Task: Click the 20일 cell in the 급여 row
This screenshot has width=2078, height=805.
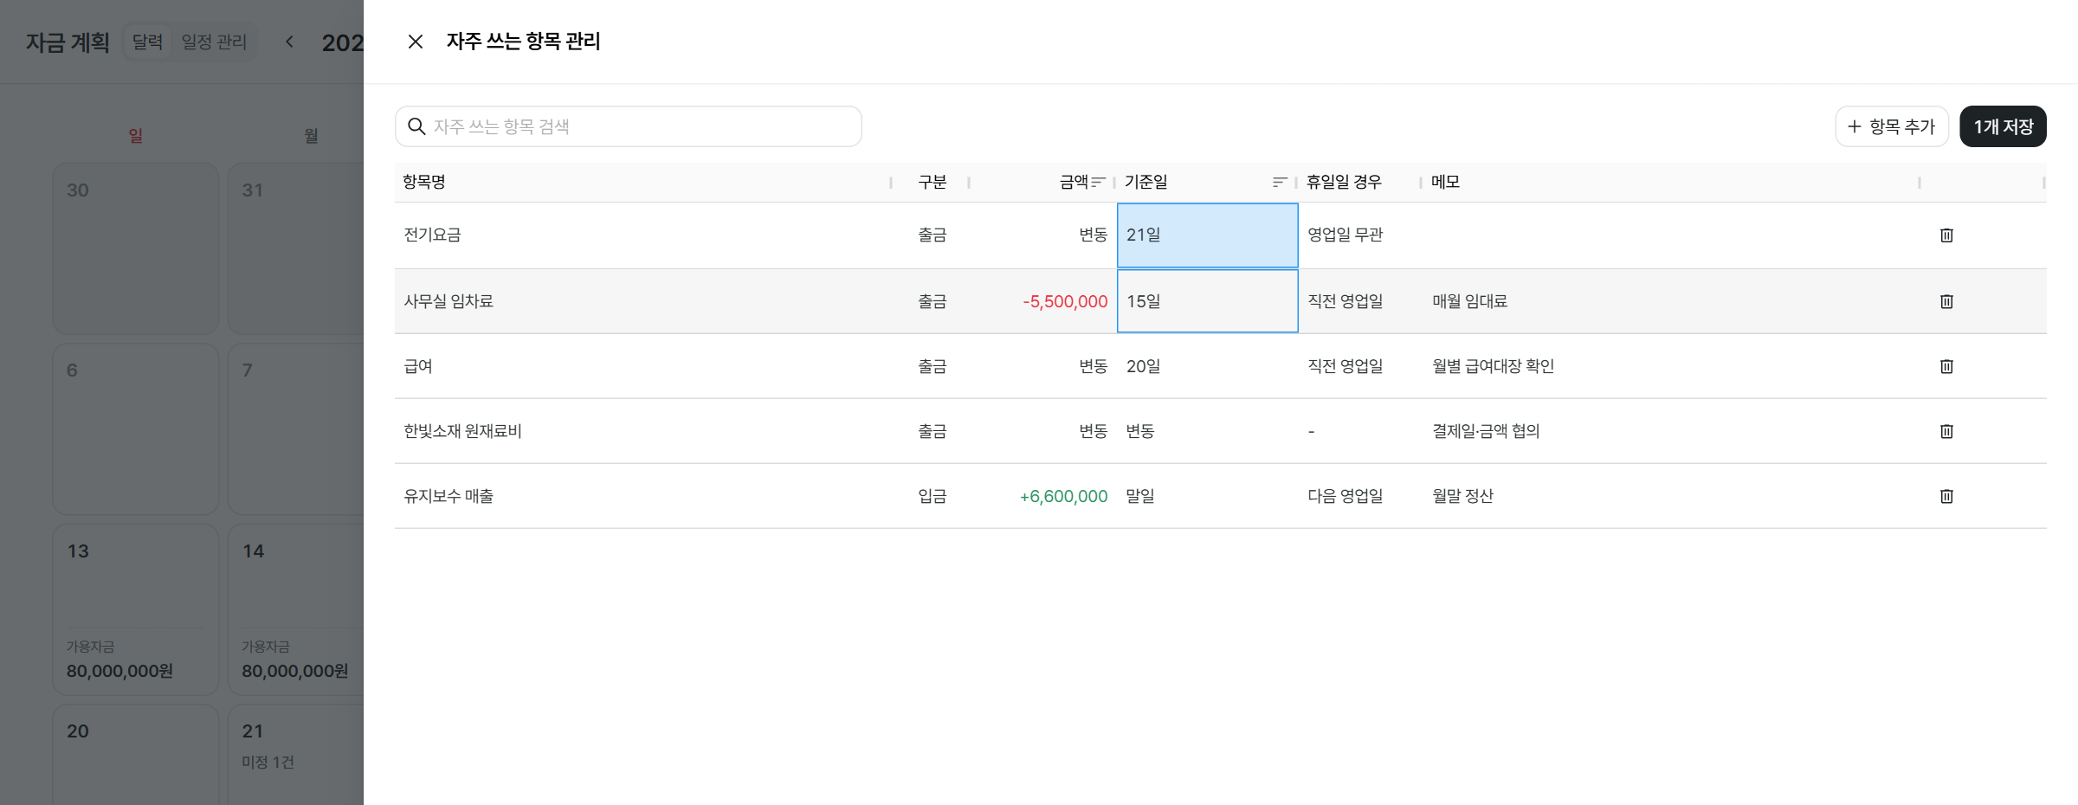Action: (1208, 366)
